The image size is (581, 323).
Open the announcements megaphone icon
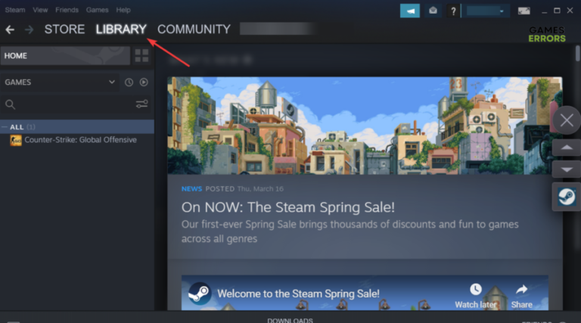click(410, 11)
